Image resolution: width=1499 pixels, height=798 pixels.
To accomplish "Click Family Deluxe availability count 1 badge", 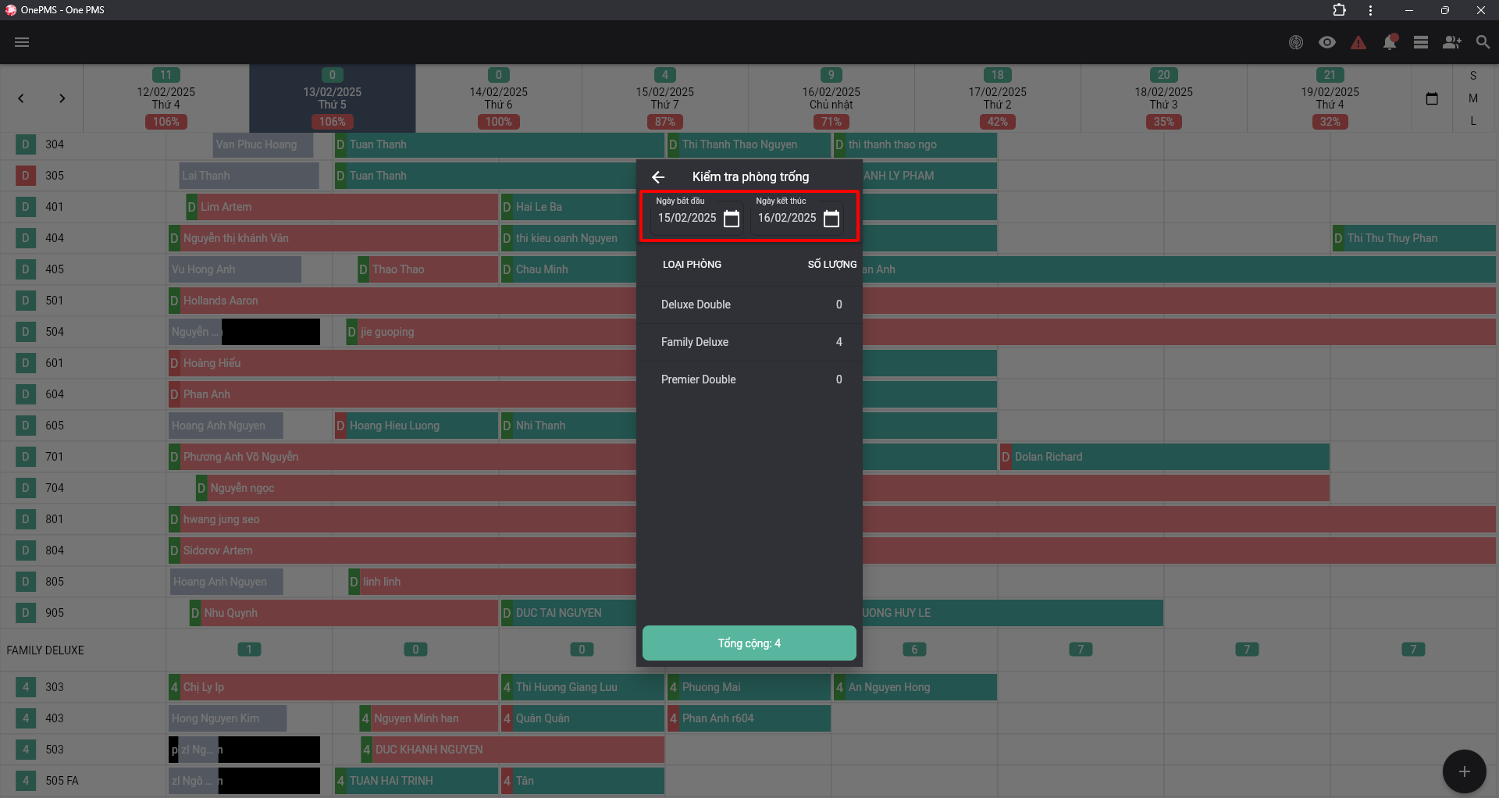I will pyautogui.click(x=249, y=650).
